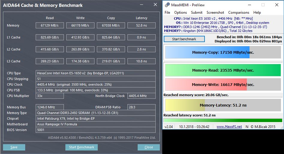This screenshot has width=284, height=154.
Task: Click Chipset field Intel Patsburg X79
Action: point(96,118)
